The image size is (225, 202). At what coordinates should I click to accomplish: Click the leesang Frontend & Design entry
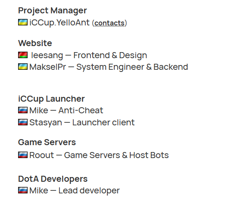[x=89, y=56]
